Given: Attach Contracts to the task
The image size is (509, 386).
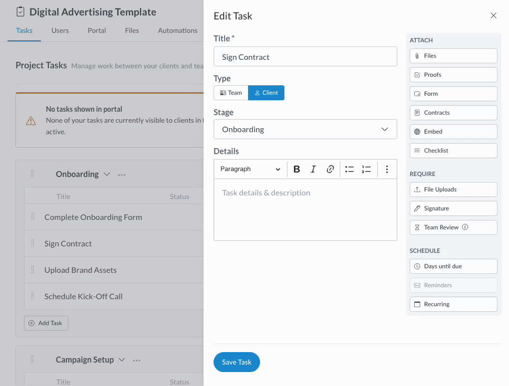Looking at the screenshot, I should 453,113.
